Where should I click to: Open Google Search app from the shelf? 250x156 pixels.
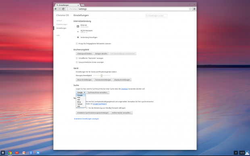pyautogui.click(x=31, y=153)
